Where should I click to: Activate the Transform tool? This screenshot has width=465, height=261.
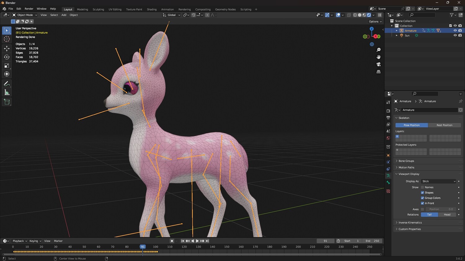(7, 74)
